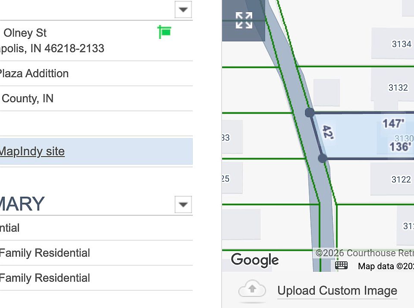Click the green flag icon beside Olney St
This screenshot has height=308, width=414.
click(x=164, y=31)
